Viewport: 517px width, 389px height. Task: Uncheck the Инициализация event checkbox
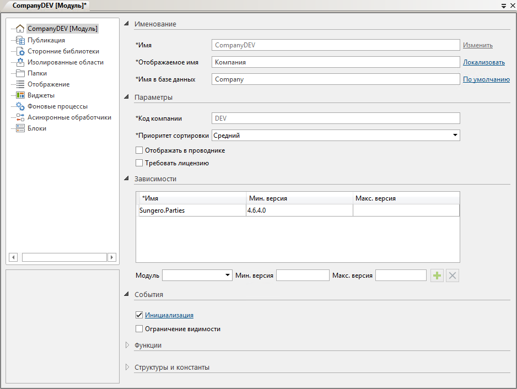(139, 315)
